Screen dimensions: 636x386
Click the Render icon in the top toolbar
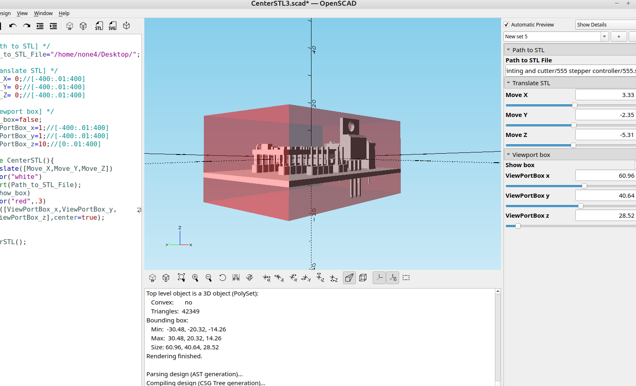[x=83, y=26]
